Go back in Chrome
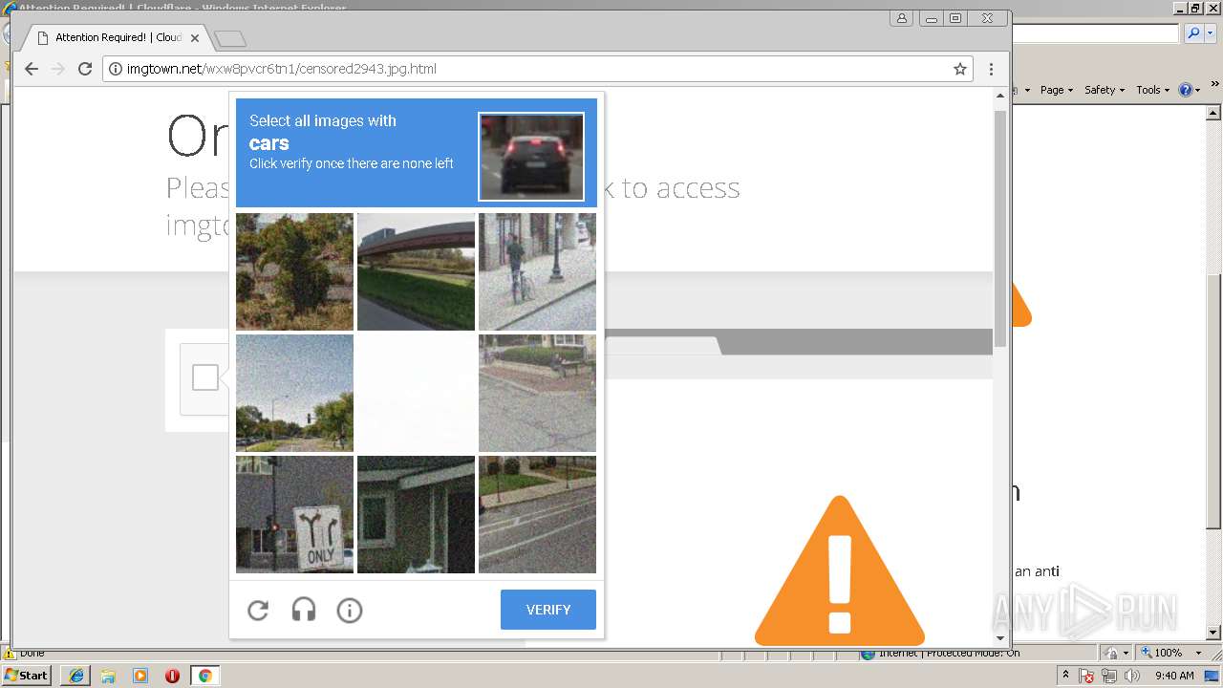 coord(32,69)
